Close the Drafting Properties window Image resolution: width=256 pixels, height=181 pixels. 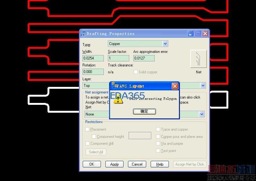pyautogui.click(x=205, y=34)
